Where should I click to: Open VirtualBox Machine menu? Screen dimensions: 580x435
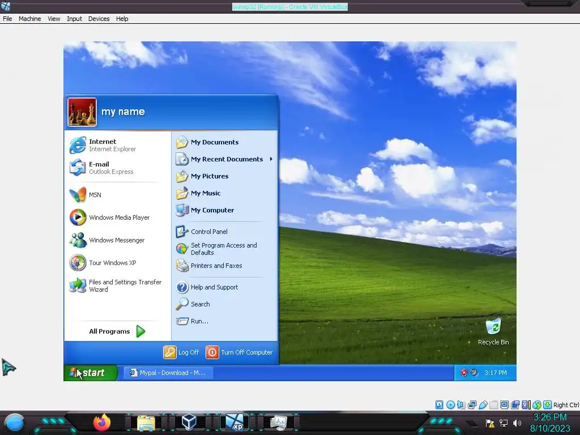click(x=29, y=19)
